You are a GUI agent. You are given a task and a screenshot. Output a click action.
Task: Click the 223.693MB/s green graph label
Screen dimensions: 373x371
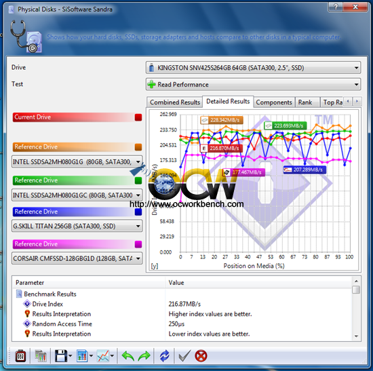pos(286,125)
